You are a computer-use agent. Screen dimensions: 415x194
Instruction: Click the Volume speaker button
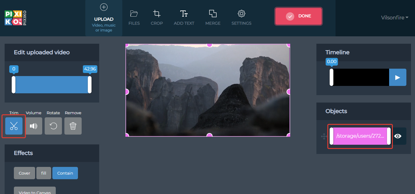coord(34,126)
